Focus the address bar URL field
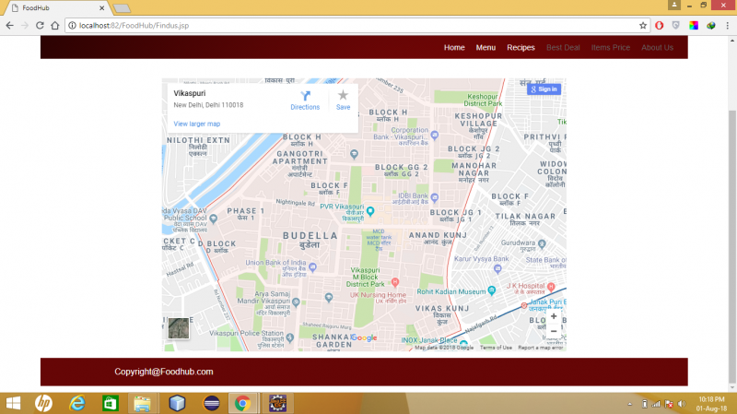 tap(357, 26)
